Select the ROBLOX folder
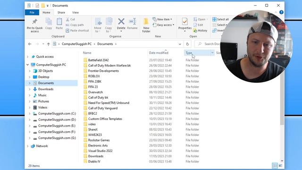This screenshot has height=170, width=302. click(x=94, y=76)
